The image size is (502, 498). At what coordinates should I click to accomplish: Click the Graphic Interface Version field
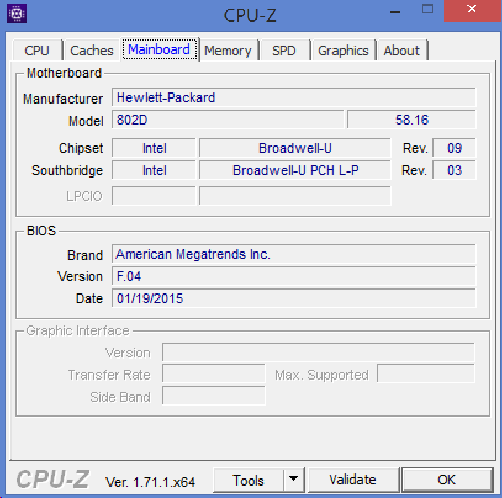click(319, 353)
